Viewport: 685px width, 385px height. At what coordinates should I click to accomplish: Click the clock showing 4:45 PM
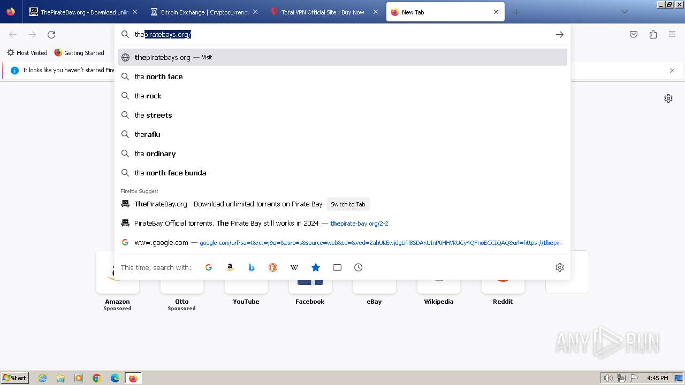[657, 378]
